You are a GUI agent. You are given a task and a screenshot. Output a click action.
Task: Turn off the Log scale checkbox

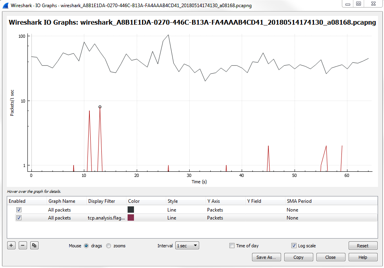click(294, 245)
